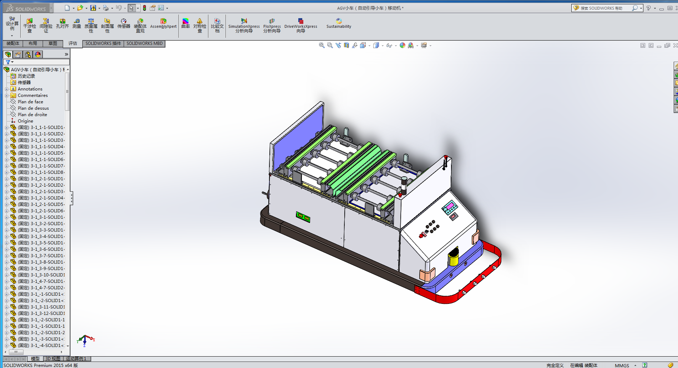678x368 pixels.
Task: Open the ConfigurationManager tab icon
Action: [x=28, y=55]
